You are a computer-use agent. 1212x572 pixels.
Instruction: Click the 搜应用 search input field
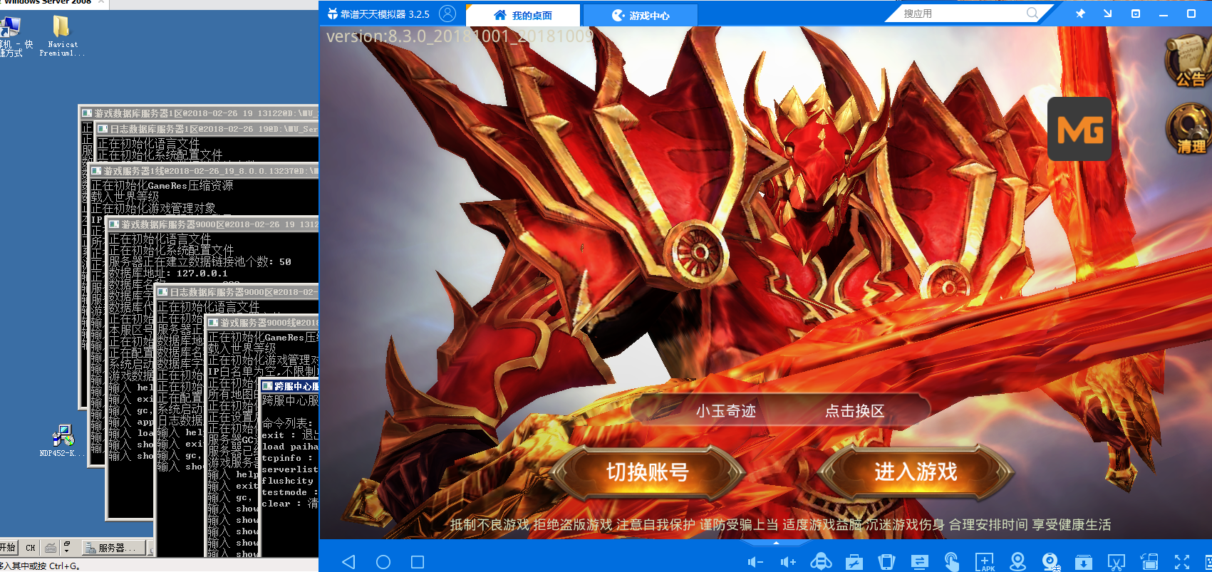[962, 14]
